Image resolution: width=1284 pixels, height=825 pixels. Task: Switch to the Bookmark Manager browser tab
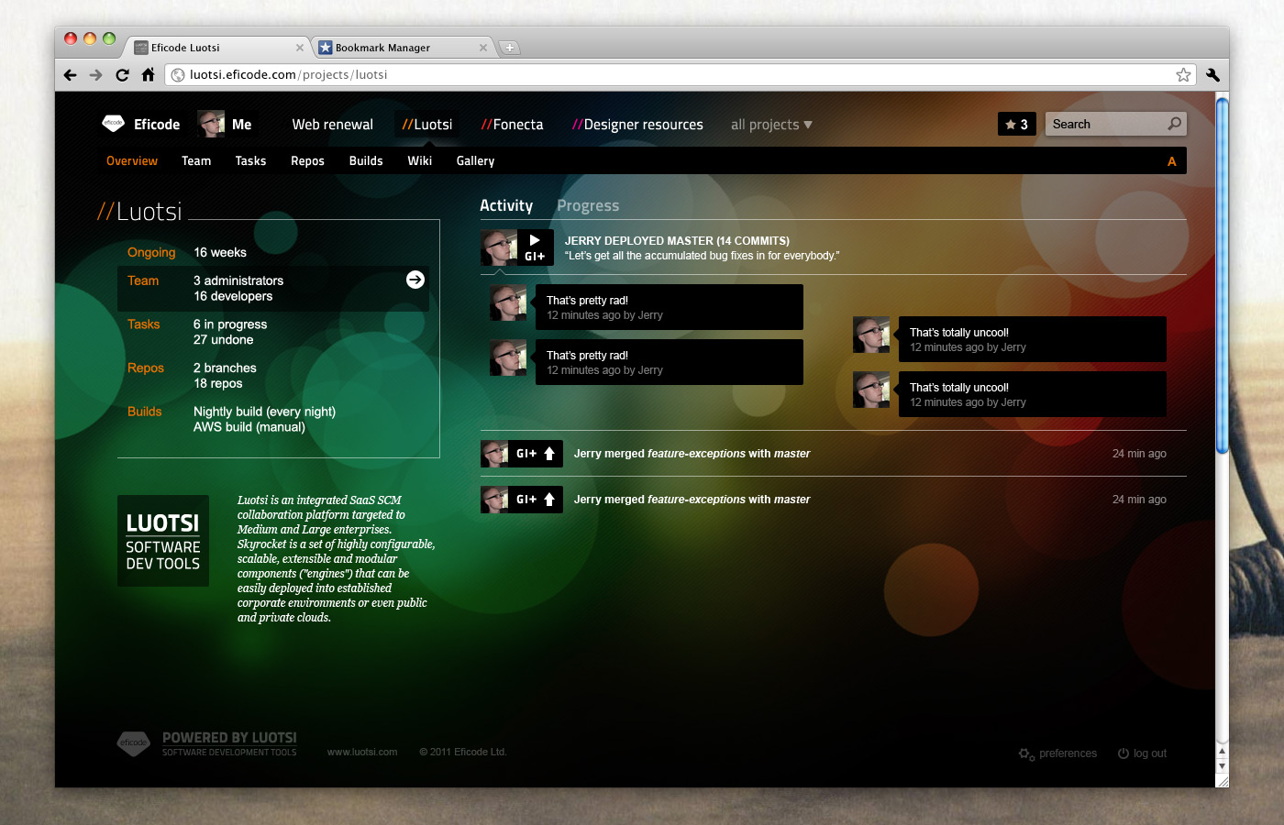[404, 48]
